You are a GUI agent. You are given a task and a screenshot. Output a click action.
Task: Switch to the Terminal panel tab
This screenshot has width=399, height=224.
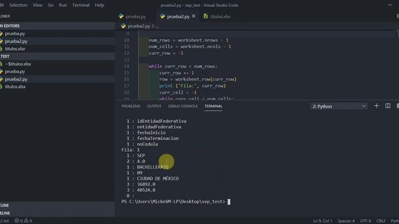[213, 106]
